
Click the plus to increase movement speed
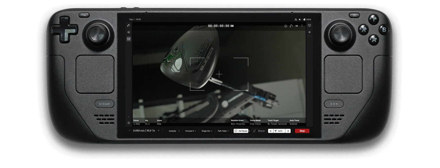158,131
